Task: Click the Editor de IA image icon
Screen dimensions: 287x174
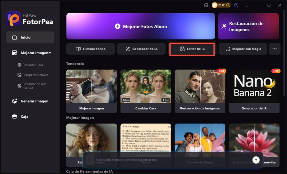Action: click(x=182, y=49)
